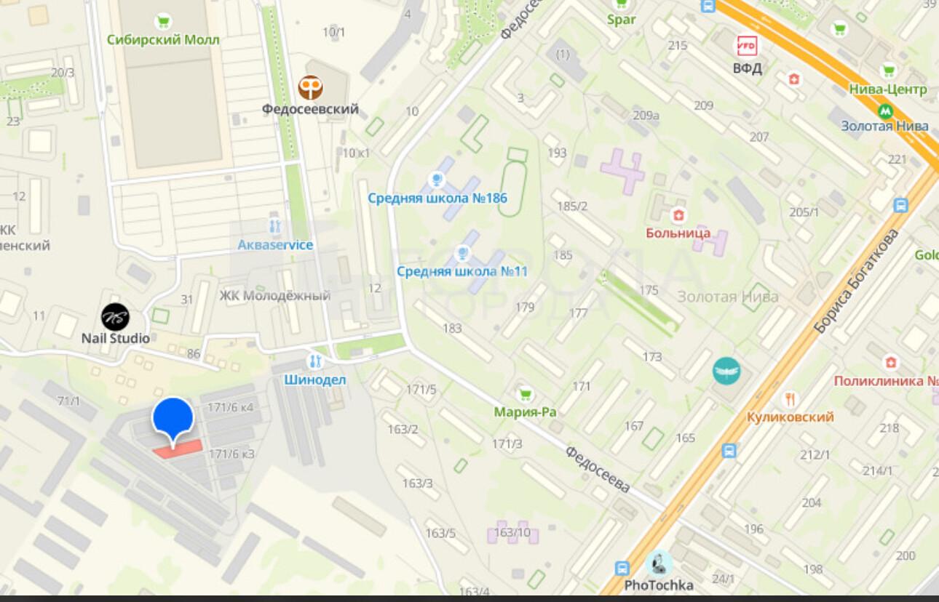Screen dimensions: 939x602
Task: Open the Акваservice wrench icon
Action: click(x=274, y=226)
